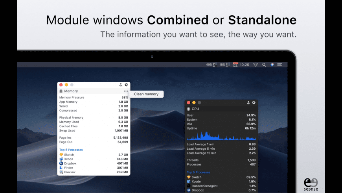
Task: Click the 49% memory indicator in the menu bar
Action: pyautogui.click(x=211, y=65)
